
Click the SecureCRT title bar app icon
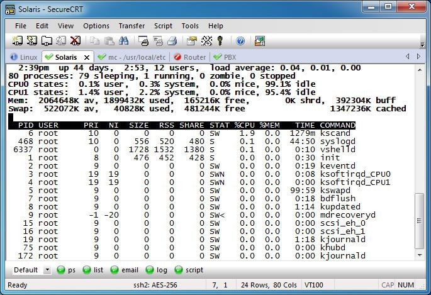click(10, 9)
